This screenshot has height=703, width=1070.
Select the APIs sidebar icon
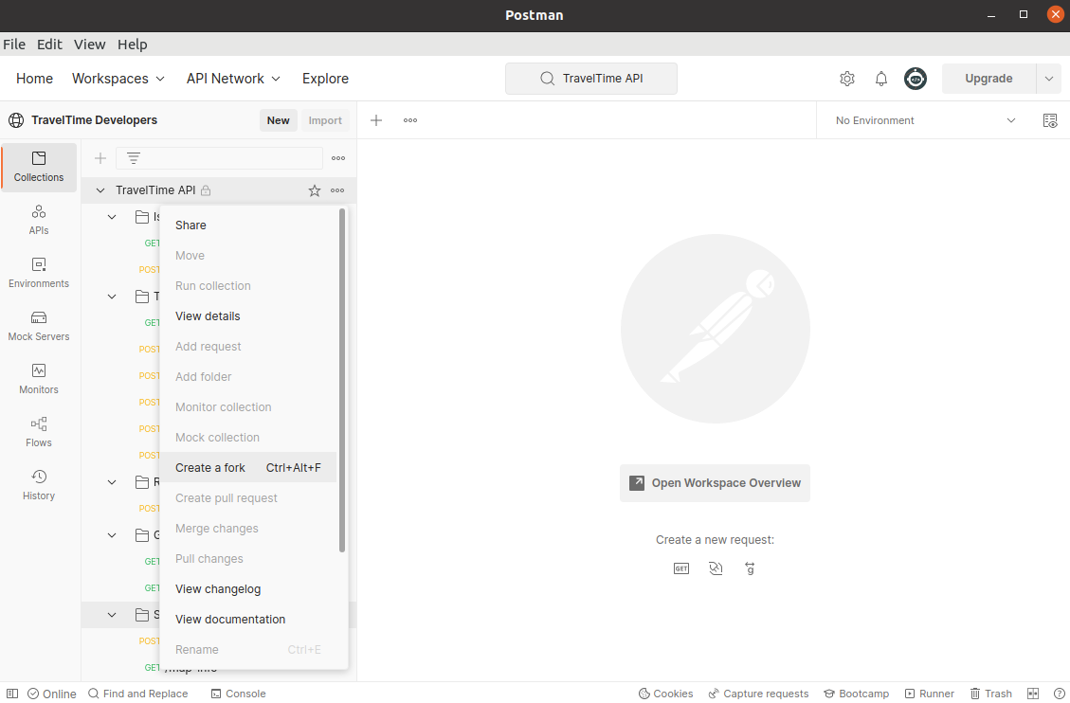[38, 220]
